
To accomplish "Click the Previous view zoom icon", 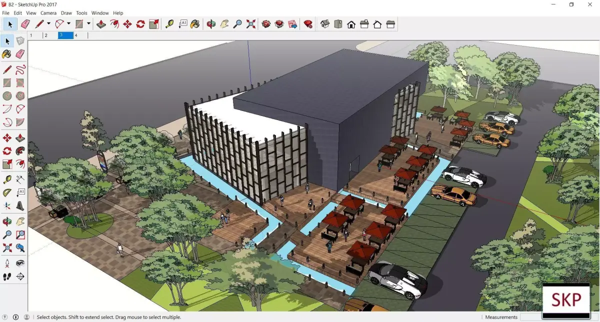I will (x=20, y=247).
